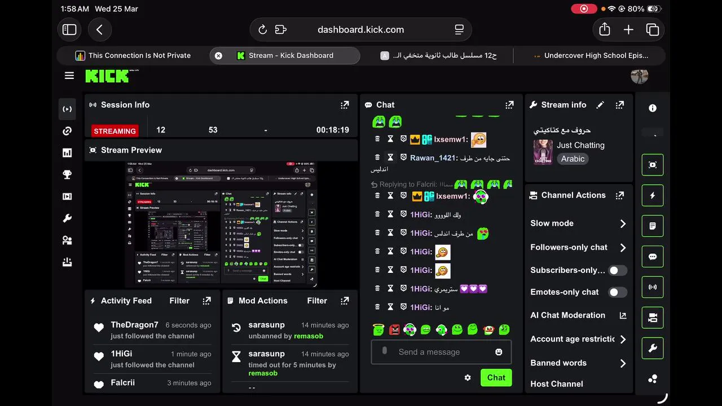Open the Safari share sheet
The image size is (722, 406).
pos(605,29)
